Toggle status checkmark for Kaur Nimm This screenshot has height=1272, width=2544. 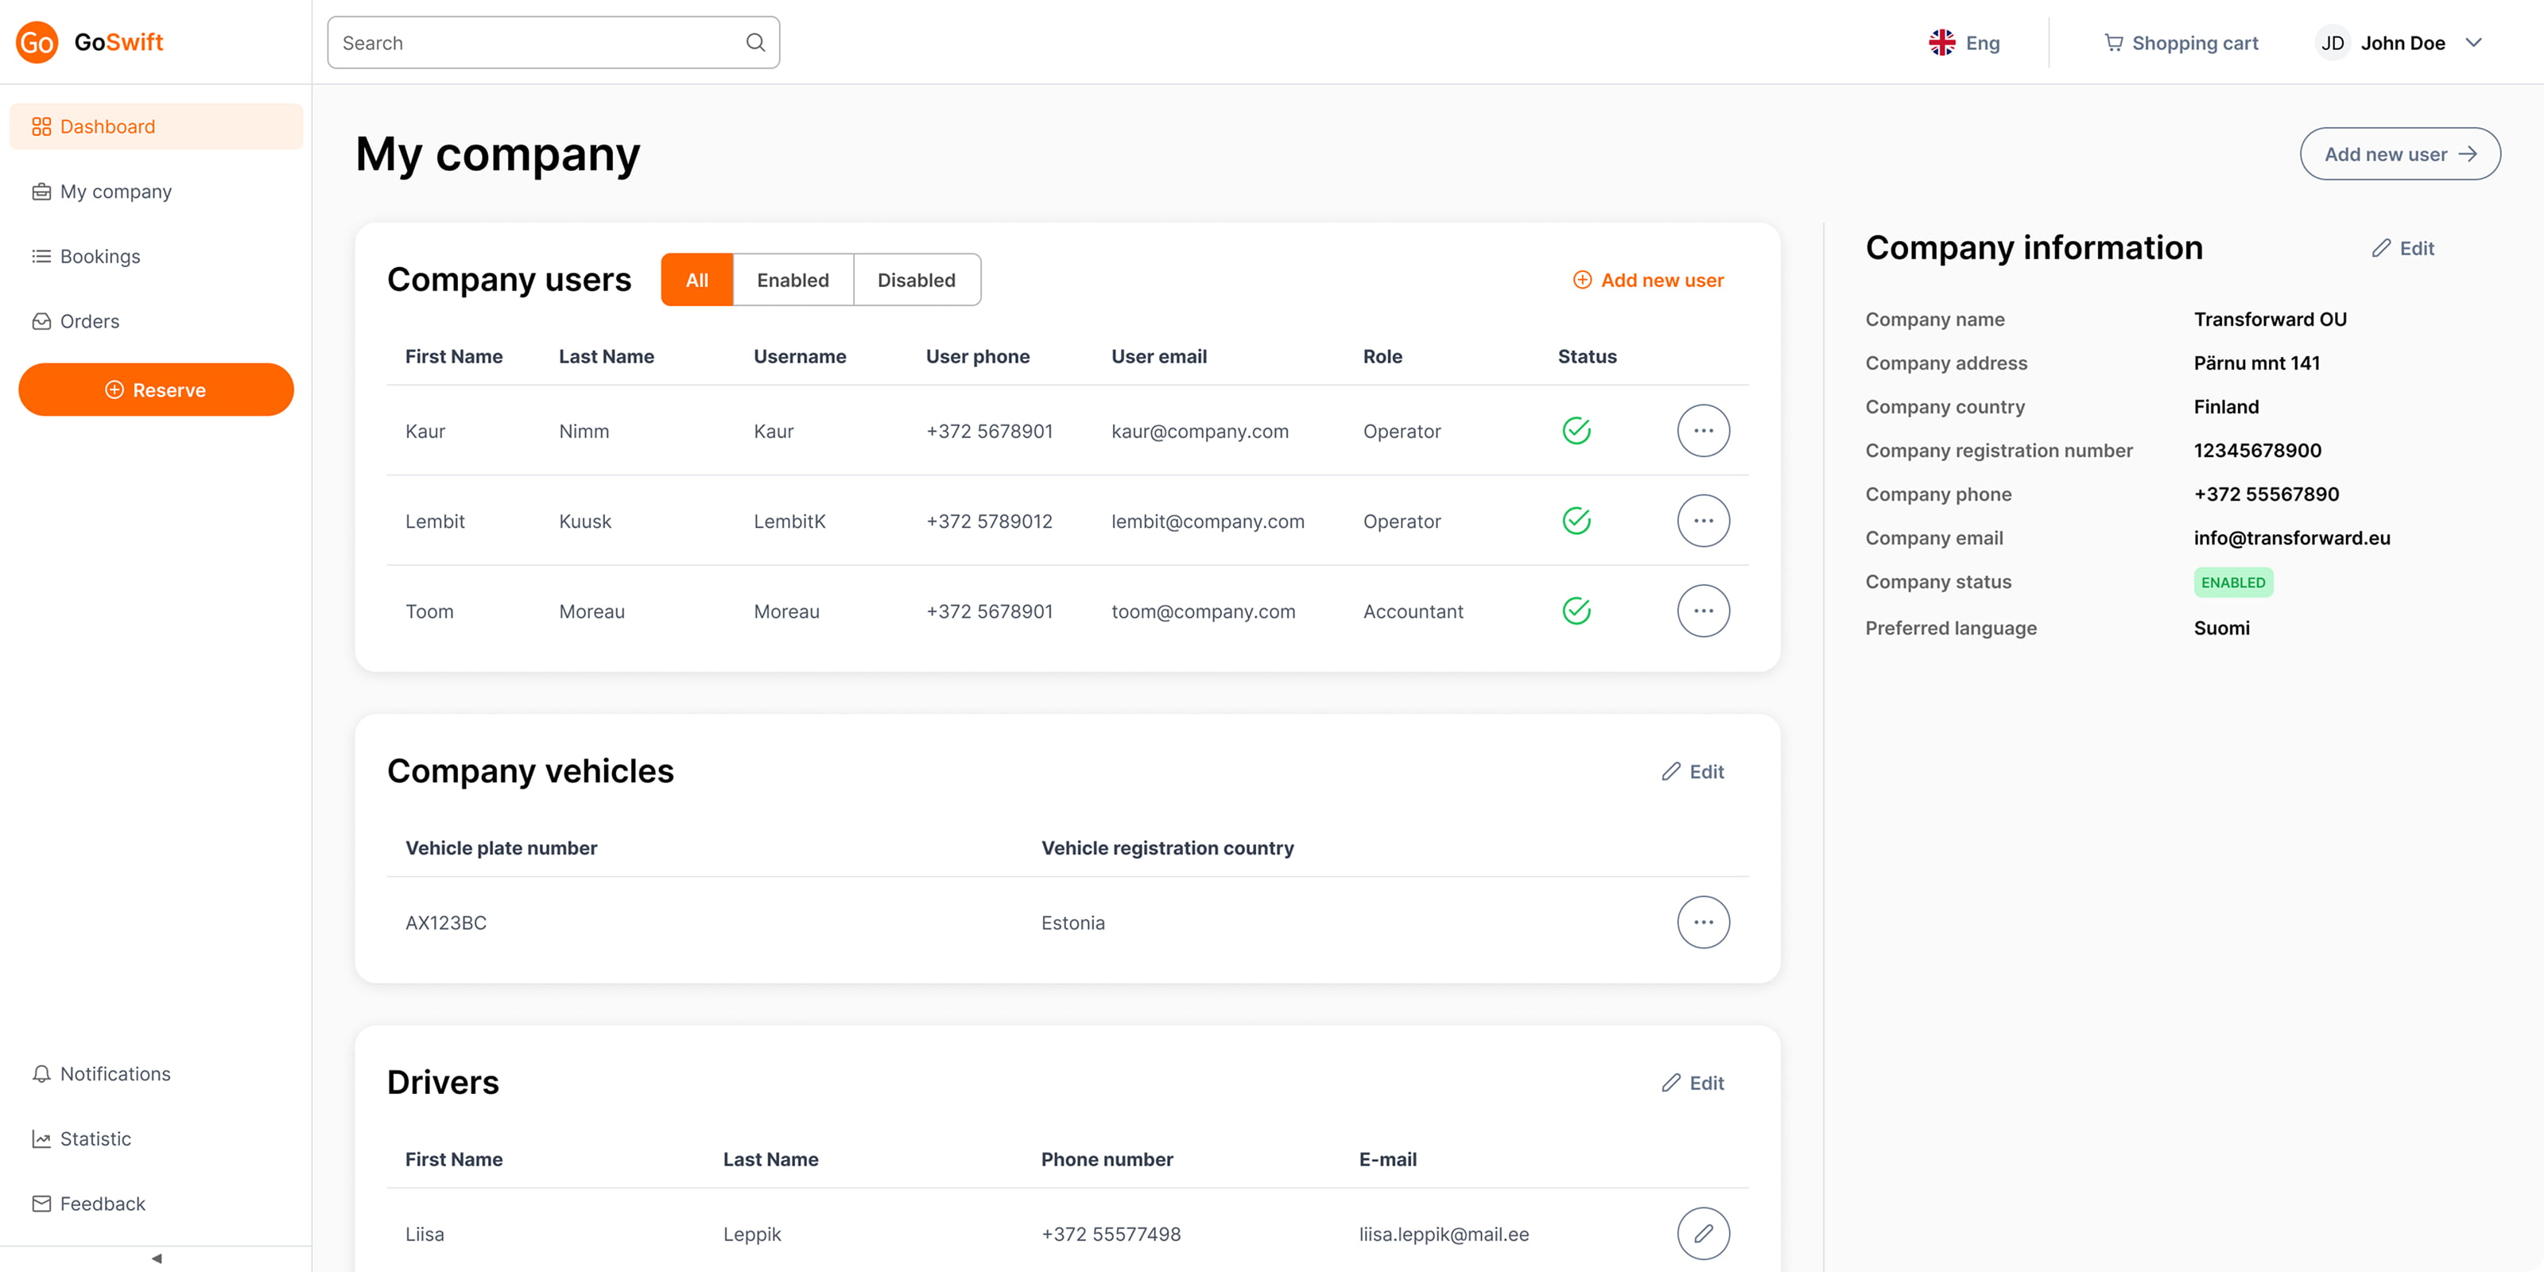(x=1576, y=431)
